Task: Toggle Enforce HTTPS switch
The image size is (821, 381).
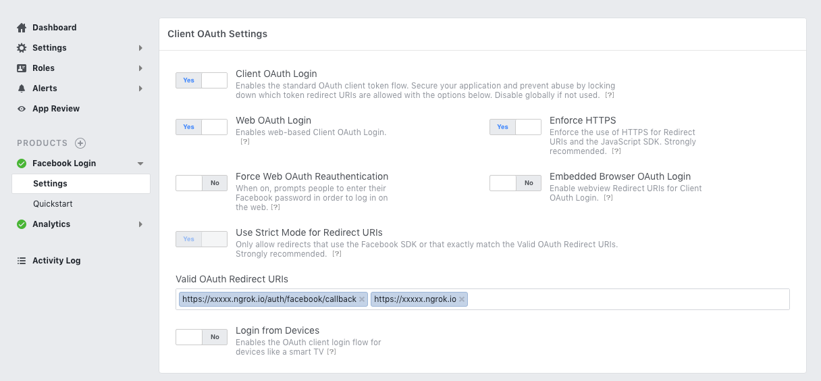Action: [x=515, y=127]
